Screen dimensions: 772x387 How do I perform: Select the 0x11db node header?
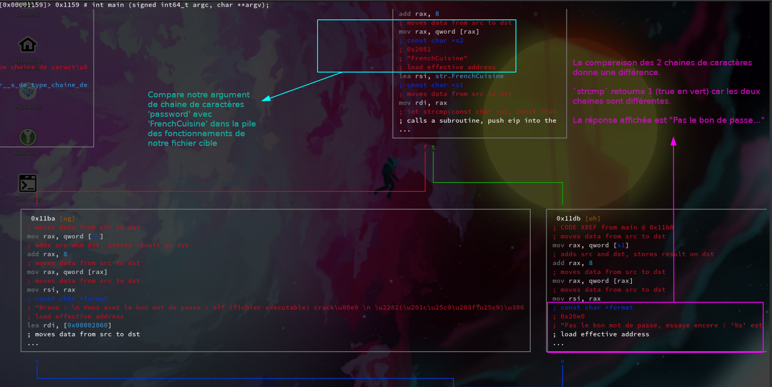[x=568, y=218]
